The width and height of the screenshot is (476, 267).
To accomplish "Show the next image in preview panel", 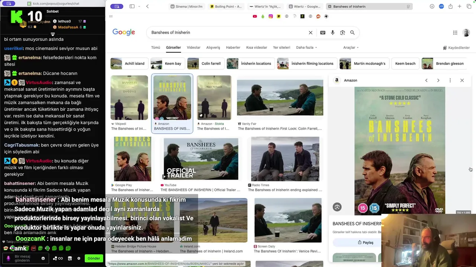I will (x=438, y=80).
